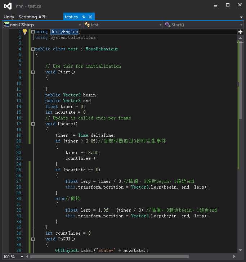The image size is (246, 262).
Task: Collapse the void Start() method
Action: click(33, 72)
